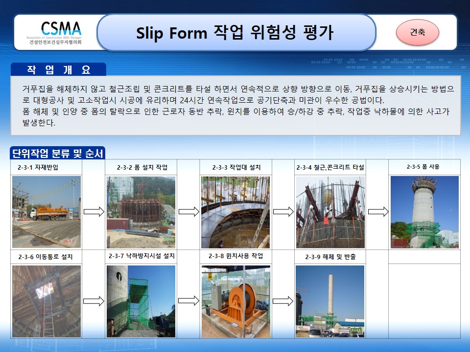Screen dimensions: 470x352
Task: Select the 2-3-7 낙하방지시설 설치 label
Action: [x=141, y=256]
